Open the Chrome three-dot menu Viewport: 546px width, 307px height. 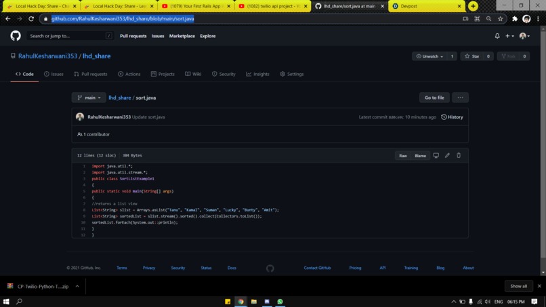[x=539, y=19]
